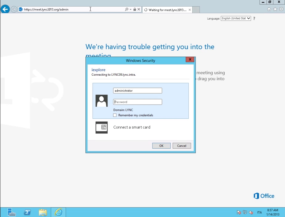Click the Password input field
285x217 pixels.
(138, 102)
